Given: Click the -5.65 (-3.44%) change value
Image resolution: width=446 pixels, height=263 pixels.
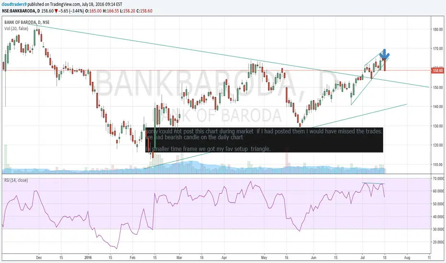Looking at the screenshot, I should pyautogui.click(x=72, y=11).
